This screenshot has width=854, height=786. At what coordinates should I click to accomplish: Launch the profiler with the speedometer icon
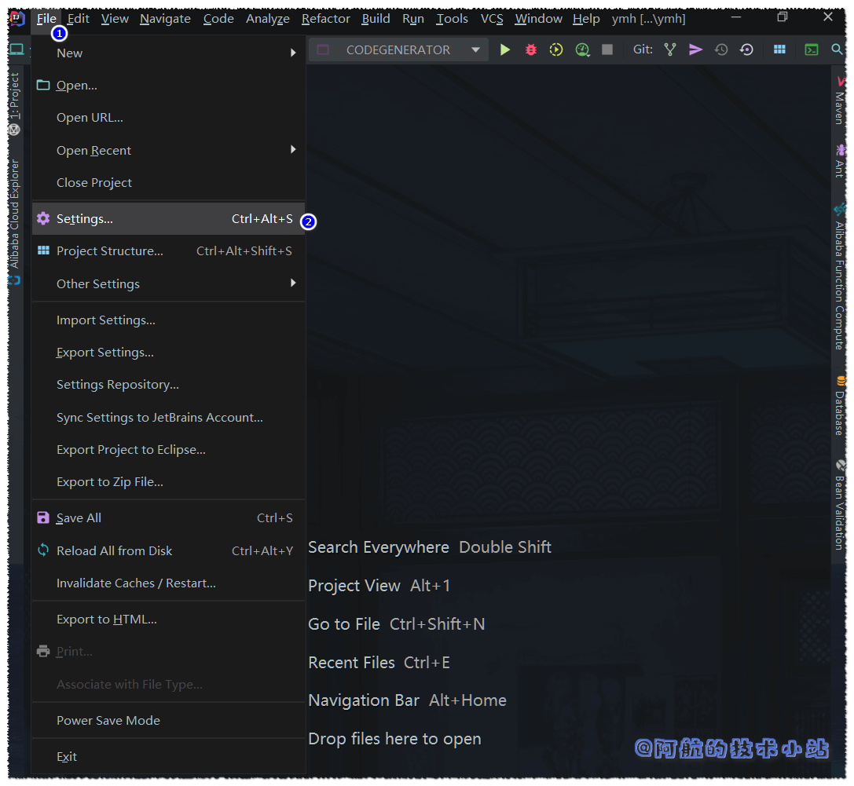[x=582, y=49]
